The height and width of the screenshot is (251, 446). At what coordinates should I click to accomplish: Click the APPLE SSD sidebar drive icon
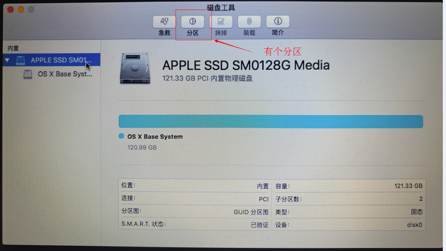21,60
